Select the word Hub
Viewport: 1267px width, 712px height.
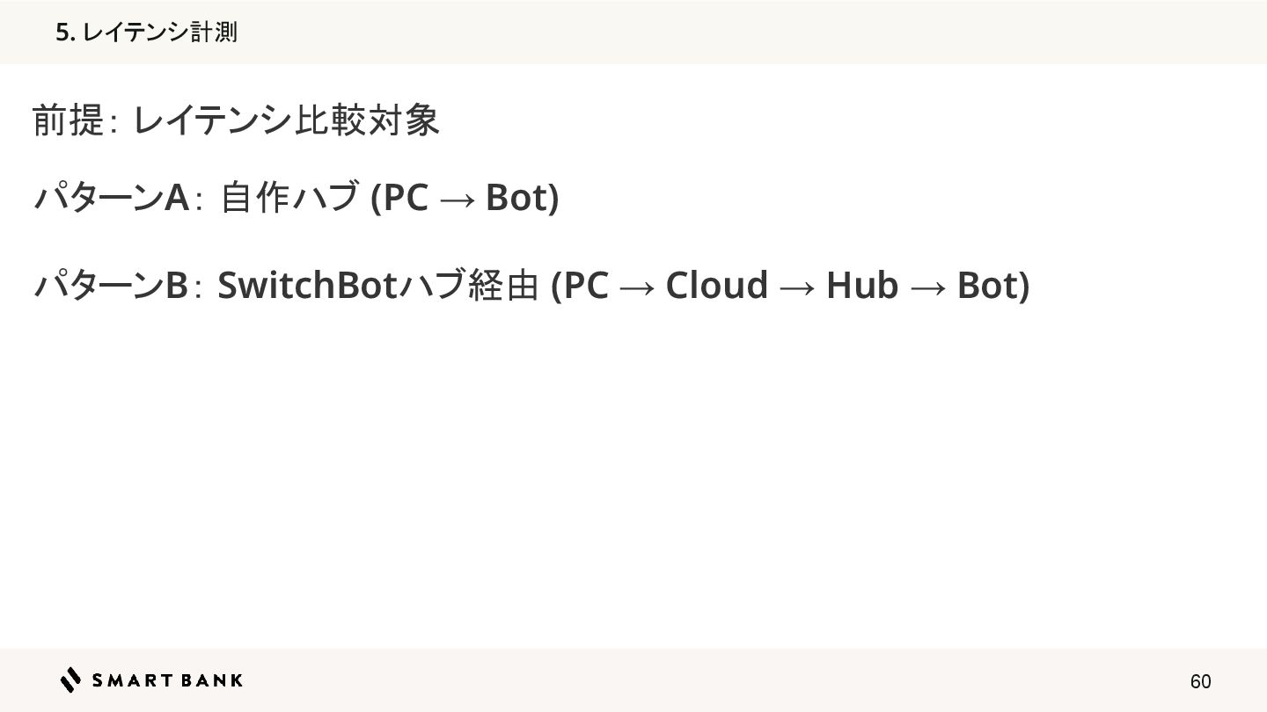pyautogui.click(x=861, y=286)
